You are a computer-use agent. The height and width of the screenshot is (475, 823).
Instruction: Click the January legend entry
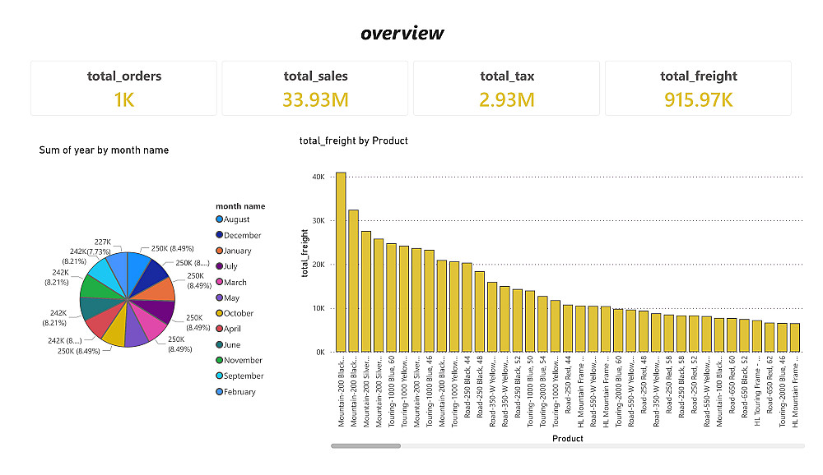click(238, 251)
